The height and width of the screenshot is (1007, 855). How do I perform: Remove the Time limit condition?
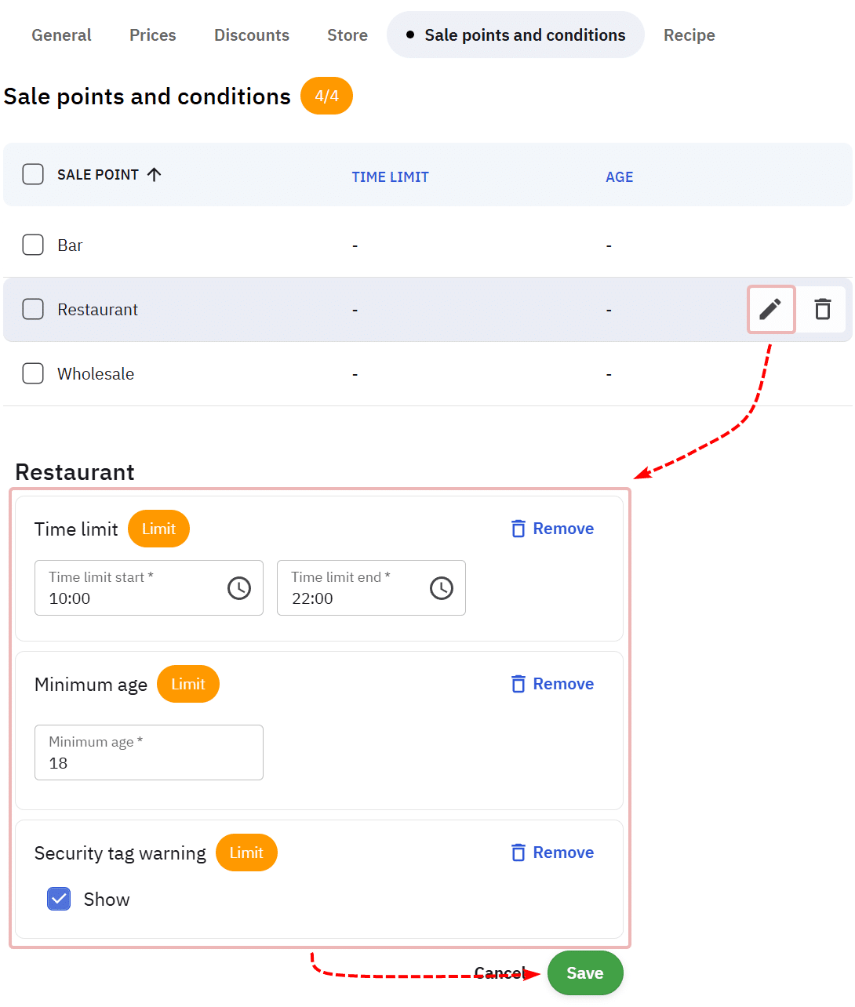click(x=552, y=529)
